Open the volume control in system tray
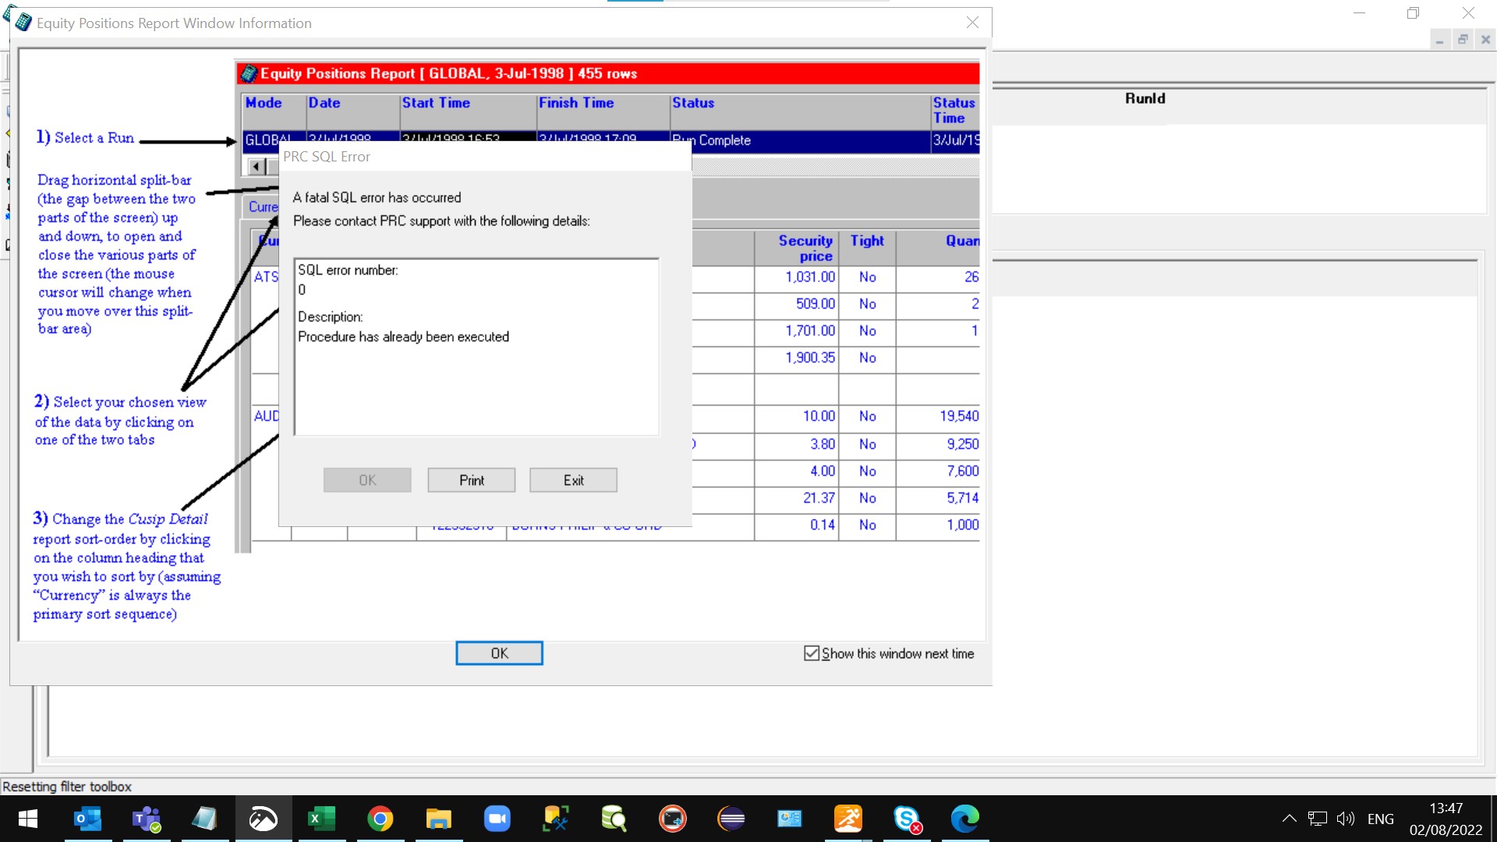1497x842 pixels. click(x=1345, y=819)
